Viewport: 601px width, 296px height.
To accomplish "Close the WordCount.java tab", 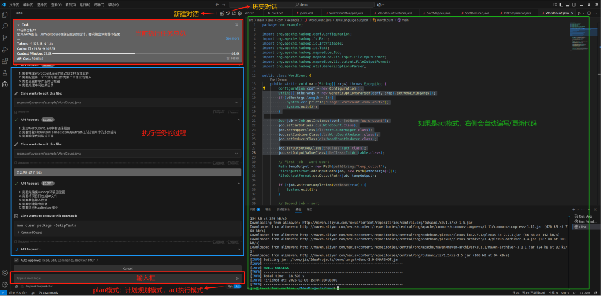I will (x=572, y=13).
